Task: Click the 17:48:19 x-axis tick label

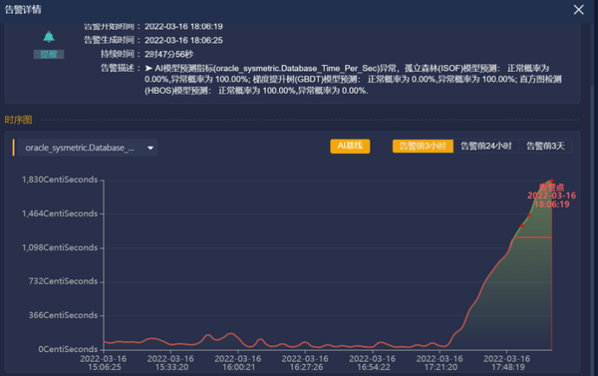Action: point(507,363)
